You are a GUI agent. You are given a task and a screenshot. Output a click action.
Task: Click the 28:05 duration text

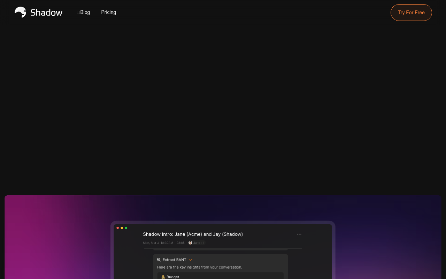point(180,243)
